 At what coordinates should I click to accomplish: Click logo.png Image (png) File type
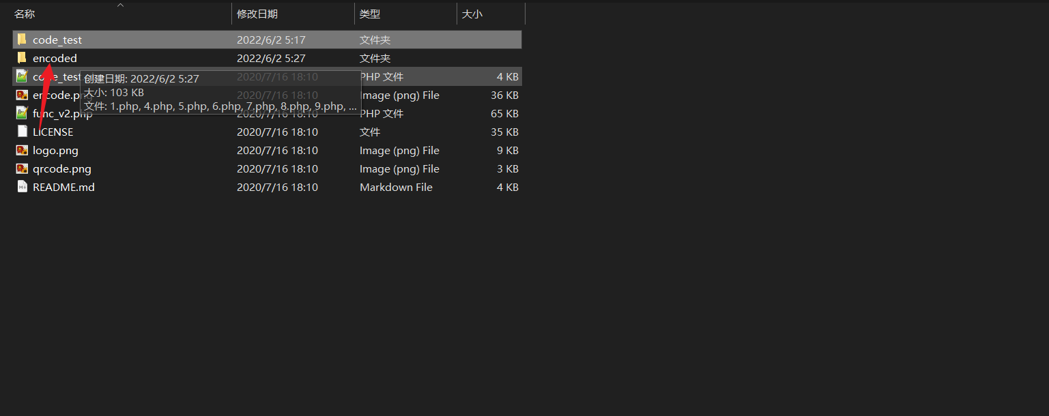tap(399, 151)
